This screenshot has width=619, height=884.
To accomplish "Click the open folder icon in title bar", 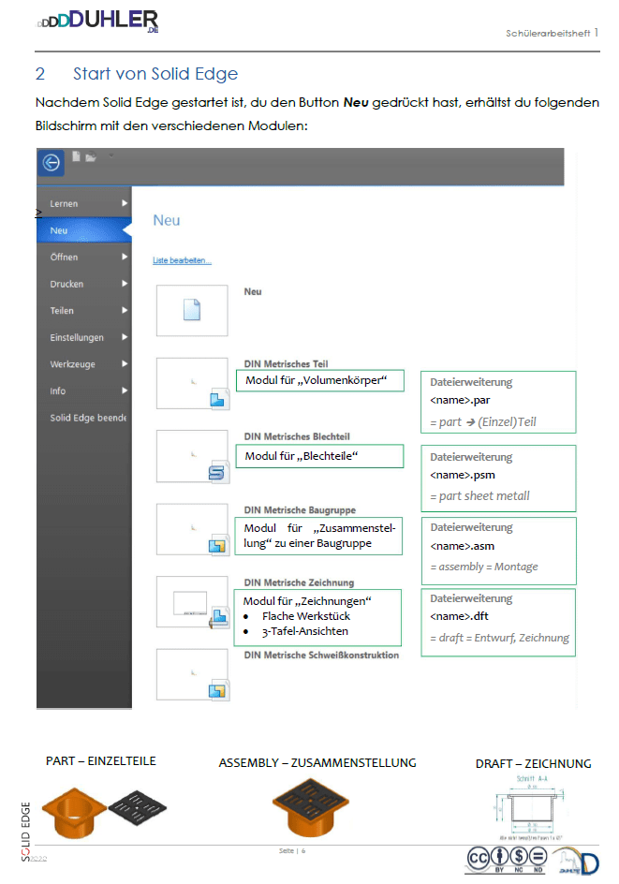I will pos(91,157).
